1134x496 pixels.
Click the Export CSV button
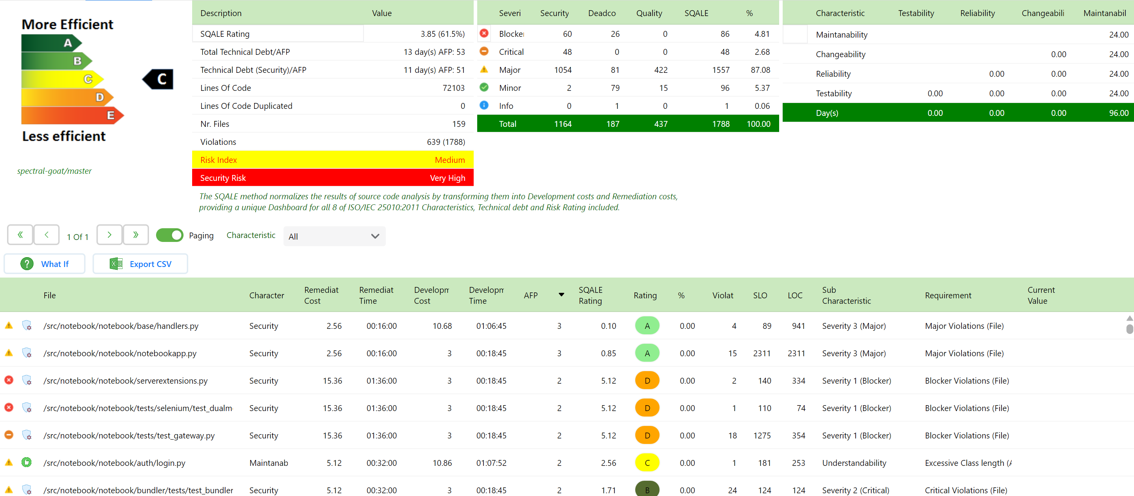click(x=140, y=264)
